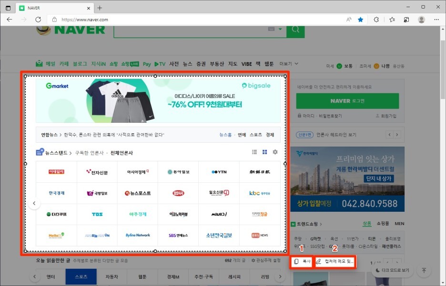Open the YTN publisher tile

(219, 172)
